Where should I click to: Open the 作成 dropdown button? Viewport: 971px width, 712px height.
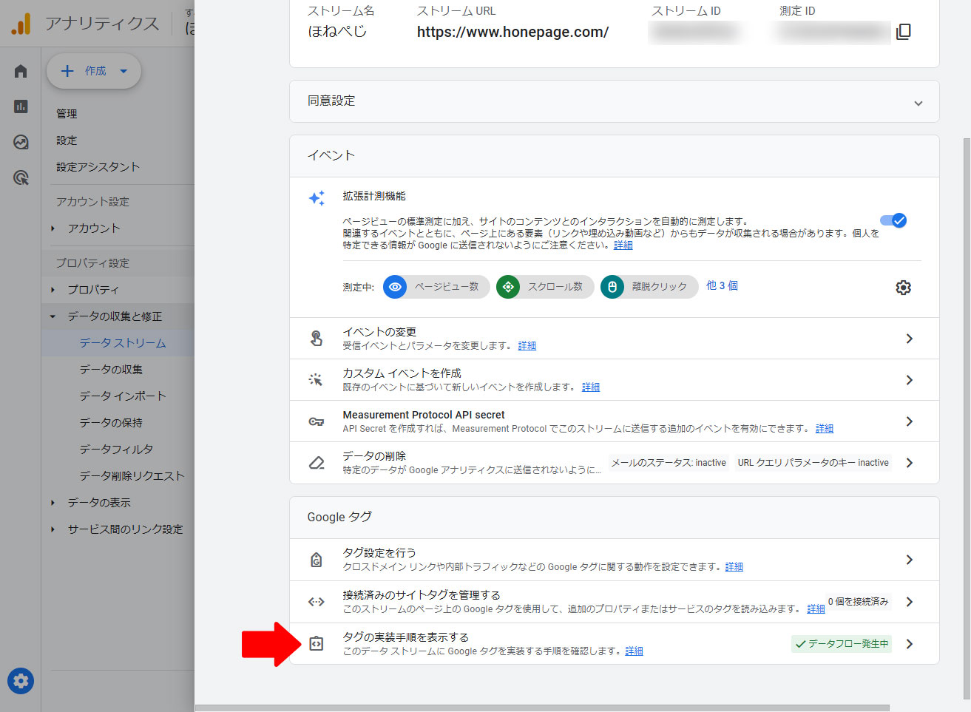(x=94, y=71)
